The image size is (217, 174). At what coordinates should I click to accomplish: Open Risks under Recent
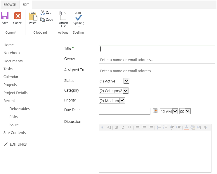tap(13, 117)
